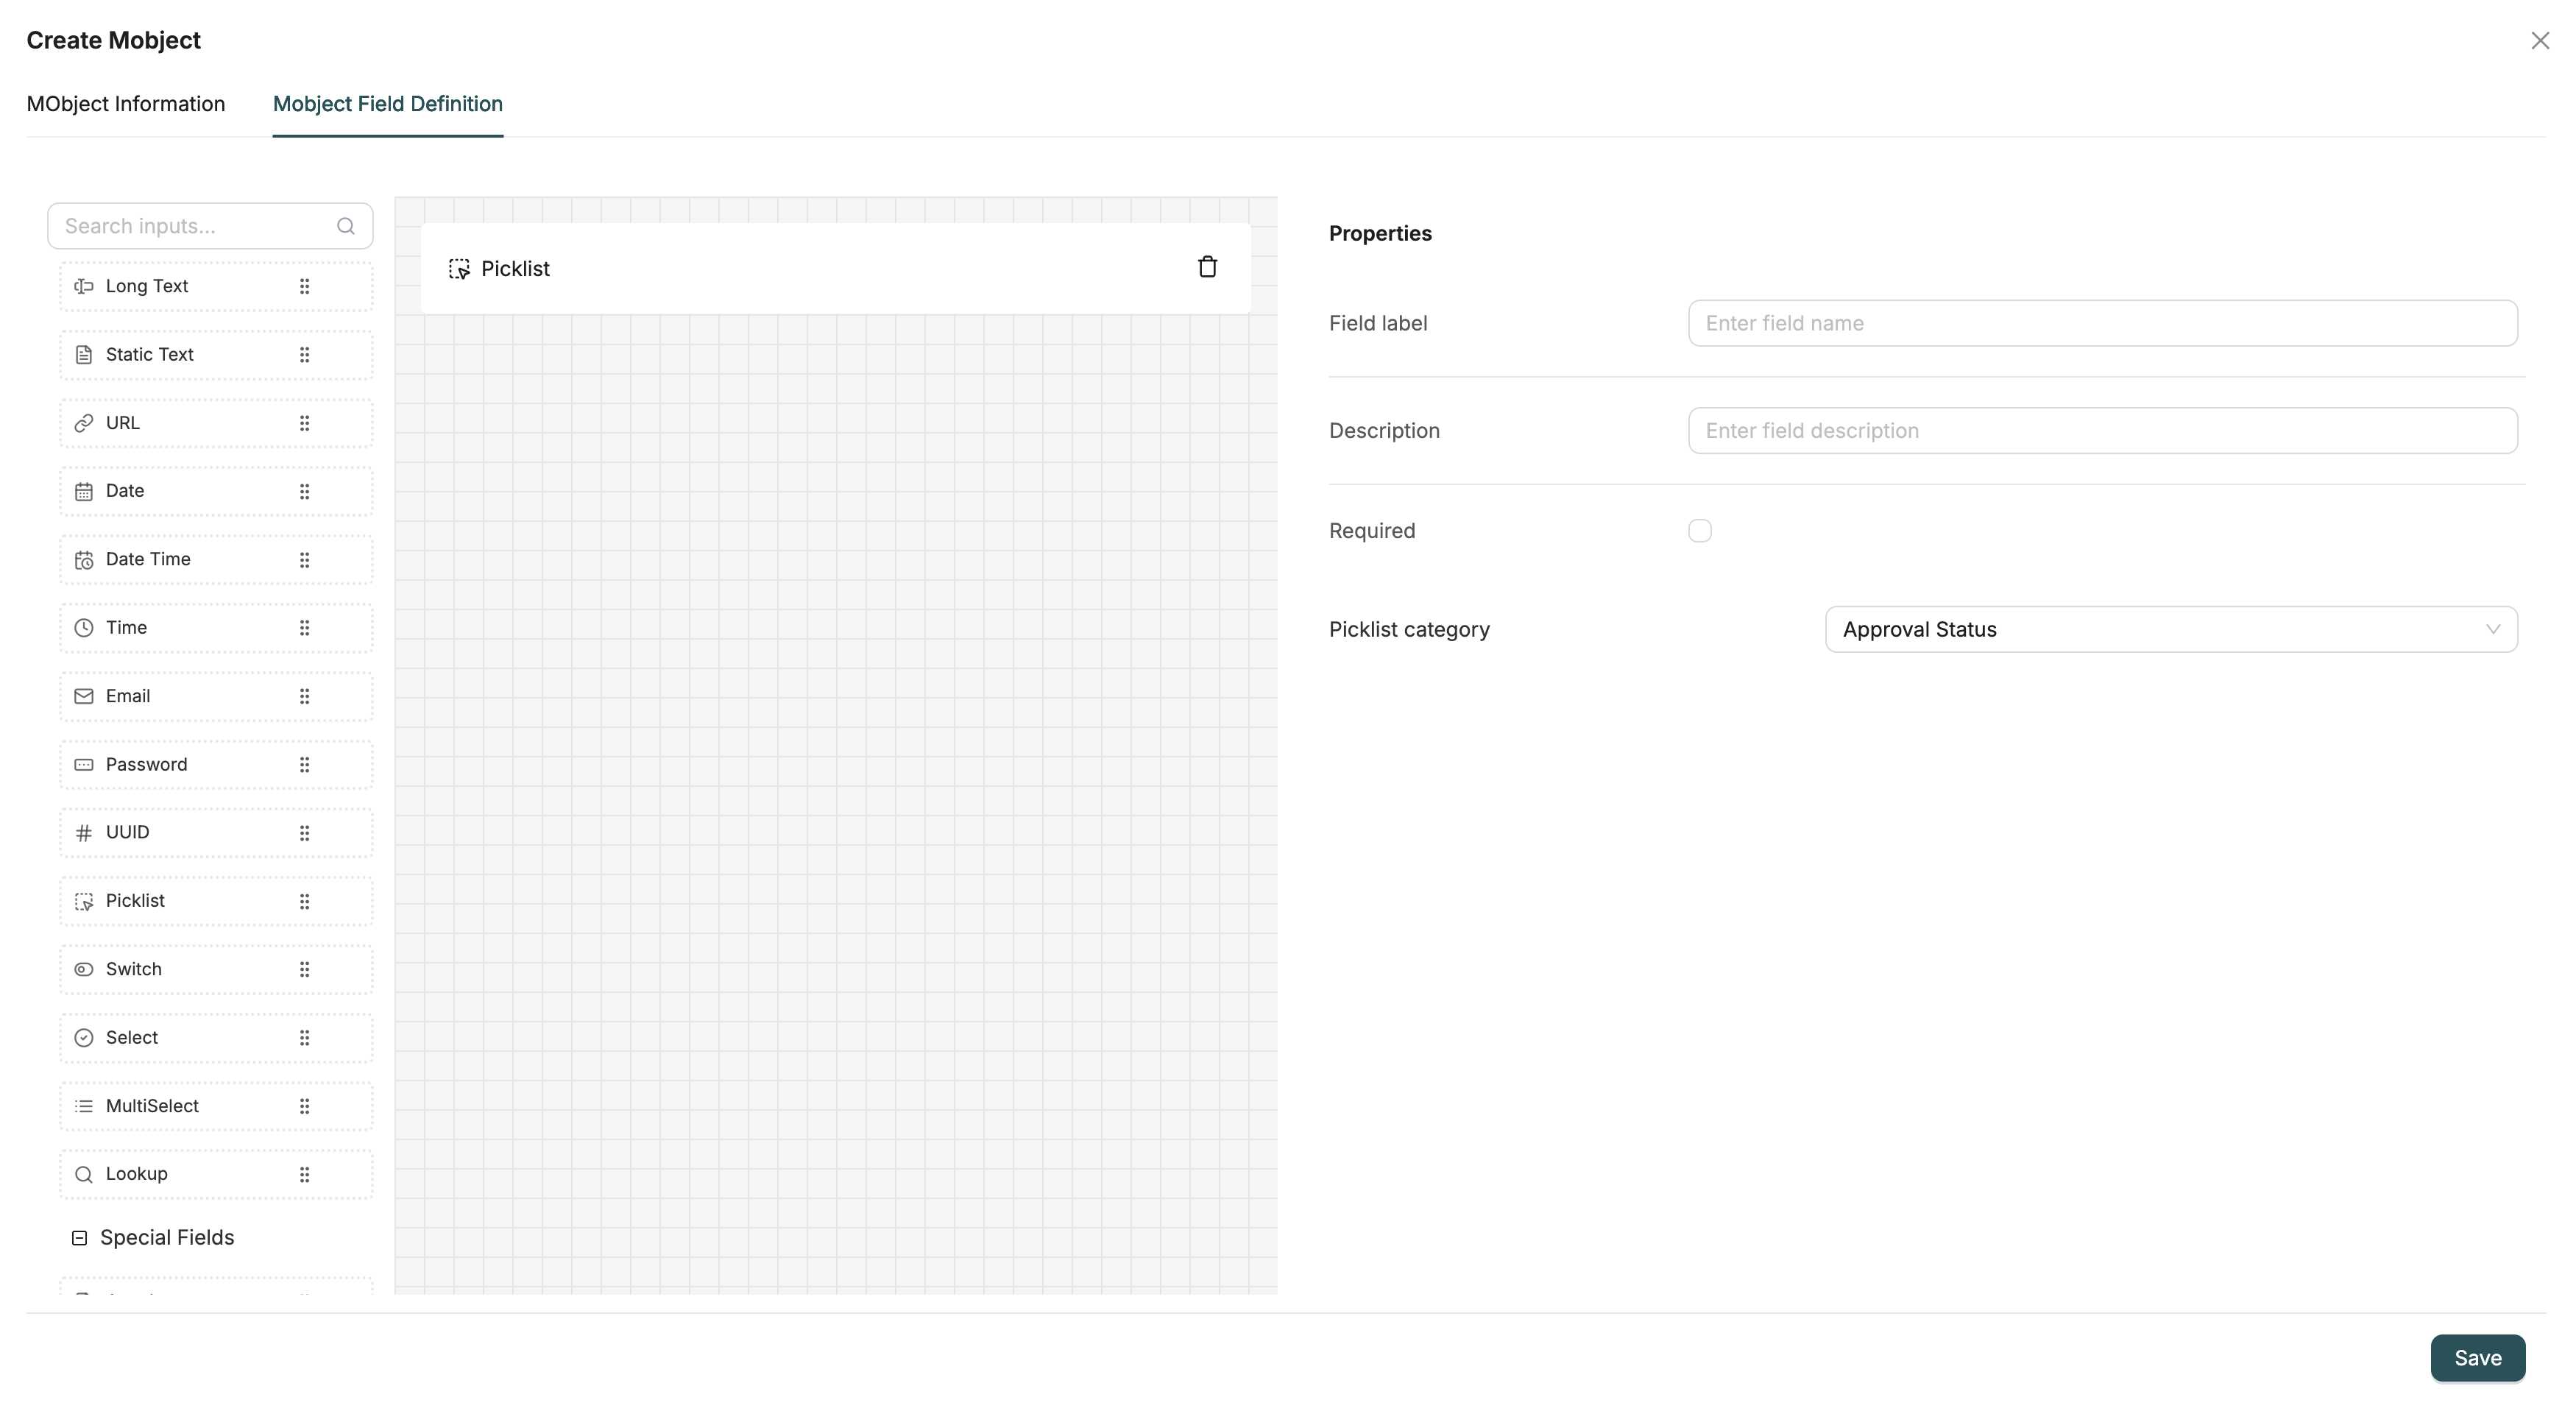
Task: Collapse the Special Fields section
Action: pyautogui.click(x=79, y=1238)
